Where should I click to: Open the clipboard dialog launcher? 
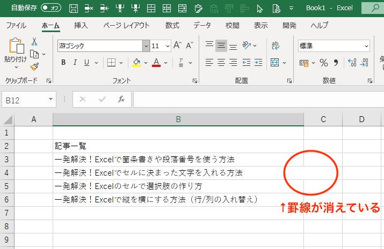click(x=49, y=81)
